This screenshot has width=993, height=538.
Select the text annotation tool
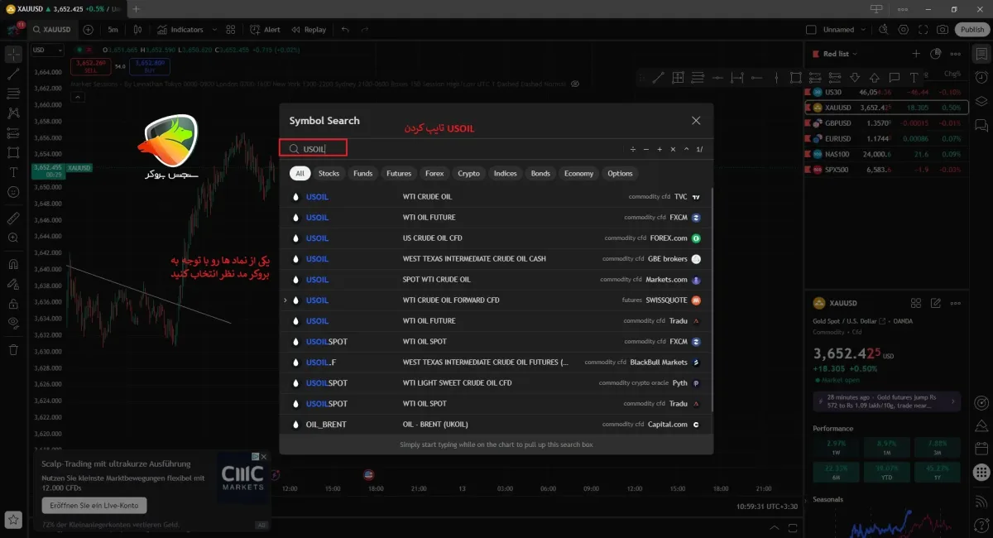click(13, 172)
